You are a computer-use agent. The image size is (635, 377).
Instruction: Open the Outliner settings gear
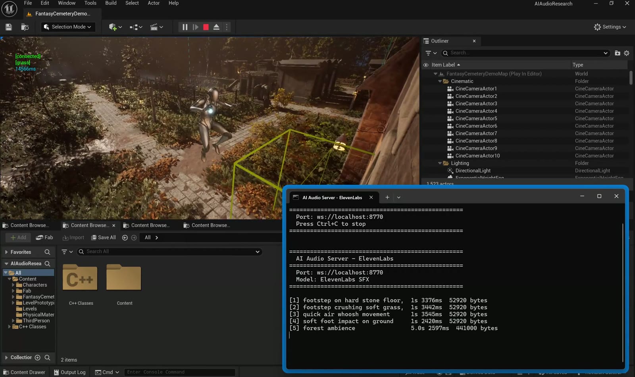(x=627, y=53)
